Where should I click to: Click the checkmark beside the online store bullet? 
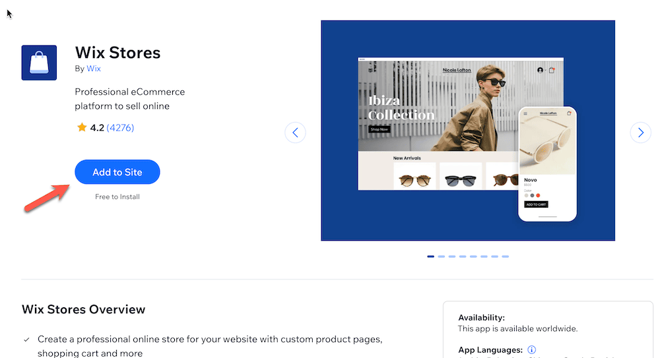[26, 340]
